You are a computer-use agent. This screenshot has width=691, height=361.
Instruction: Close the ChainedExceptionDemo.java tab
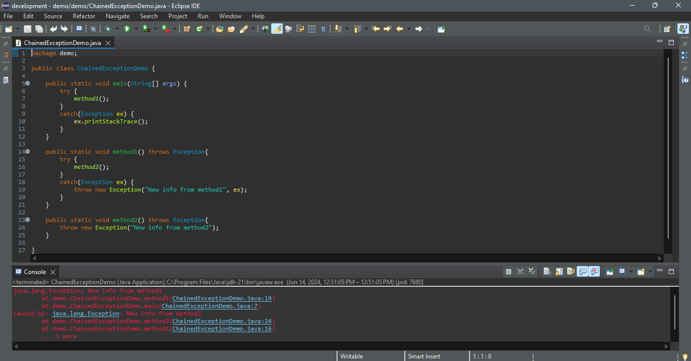click(108, 43)
